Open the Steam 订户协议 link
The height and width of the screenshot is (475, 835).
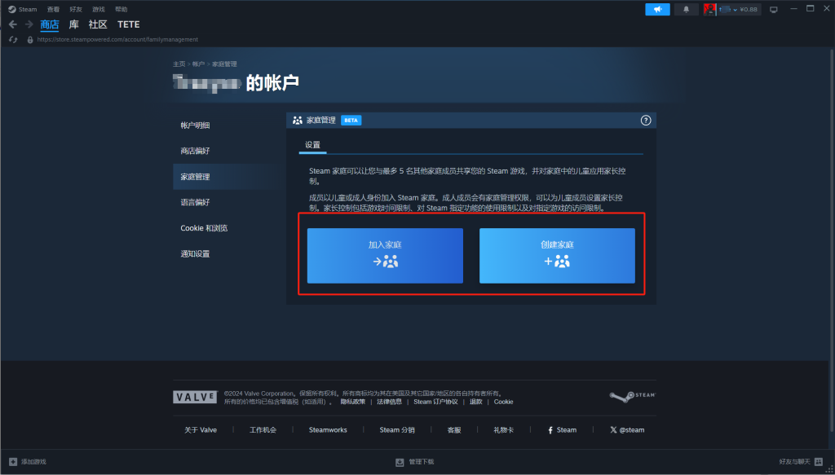pos(435,402)
